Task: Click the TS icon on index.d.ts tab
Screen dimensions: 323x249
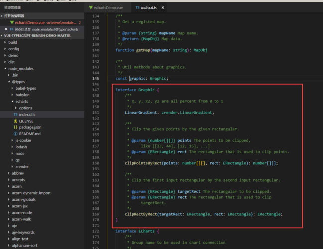Action: [x=137, y=8]
